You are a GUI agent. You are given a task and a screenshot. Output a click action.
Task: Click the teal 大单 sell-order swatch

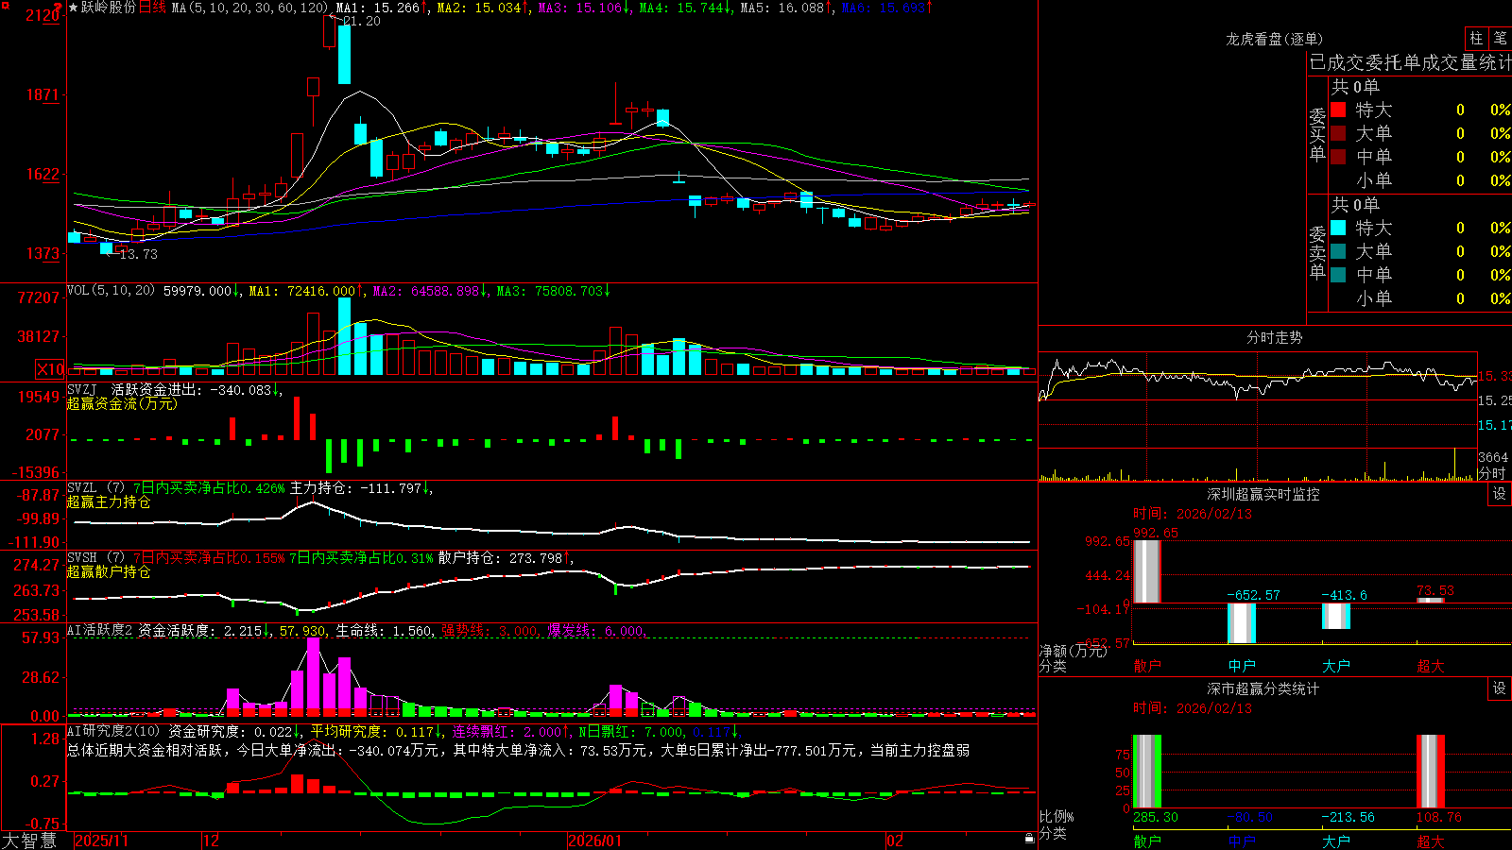(x=1338, y=251)
